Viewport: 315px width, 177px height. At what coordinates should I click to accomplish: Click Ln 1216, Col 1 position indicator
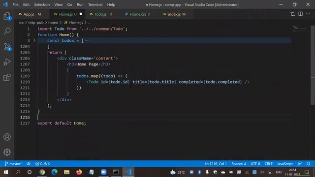pos(216,164)
